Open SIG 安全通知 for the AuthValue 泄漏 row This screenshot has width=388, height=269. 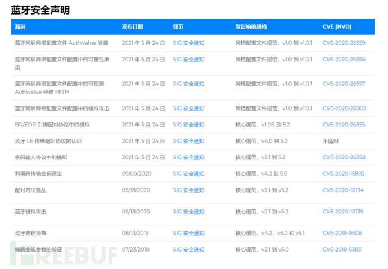188,43
